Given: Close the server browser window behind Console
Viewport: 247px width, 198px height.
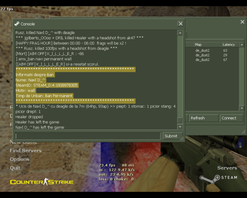Looking at the screenshot, I should pos(242,22).
